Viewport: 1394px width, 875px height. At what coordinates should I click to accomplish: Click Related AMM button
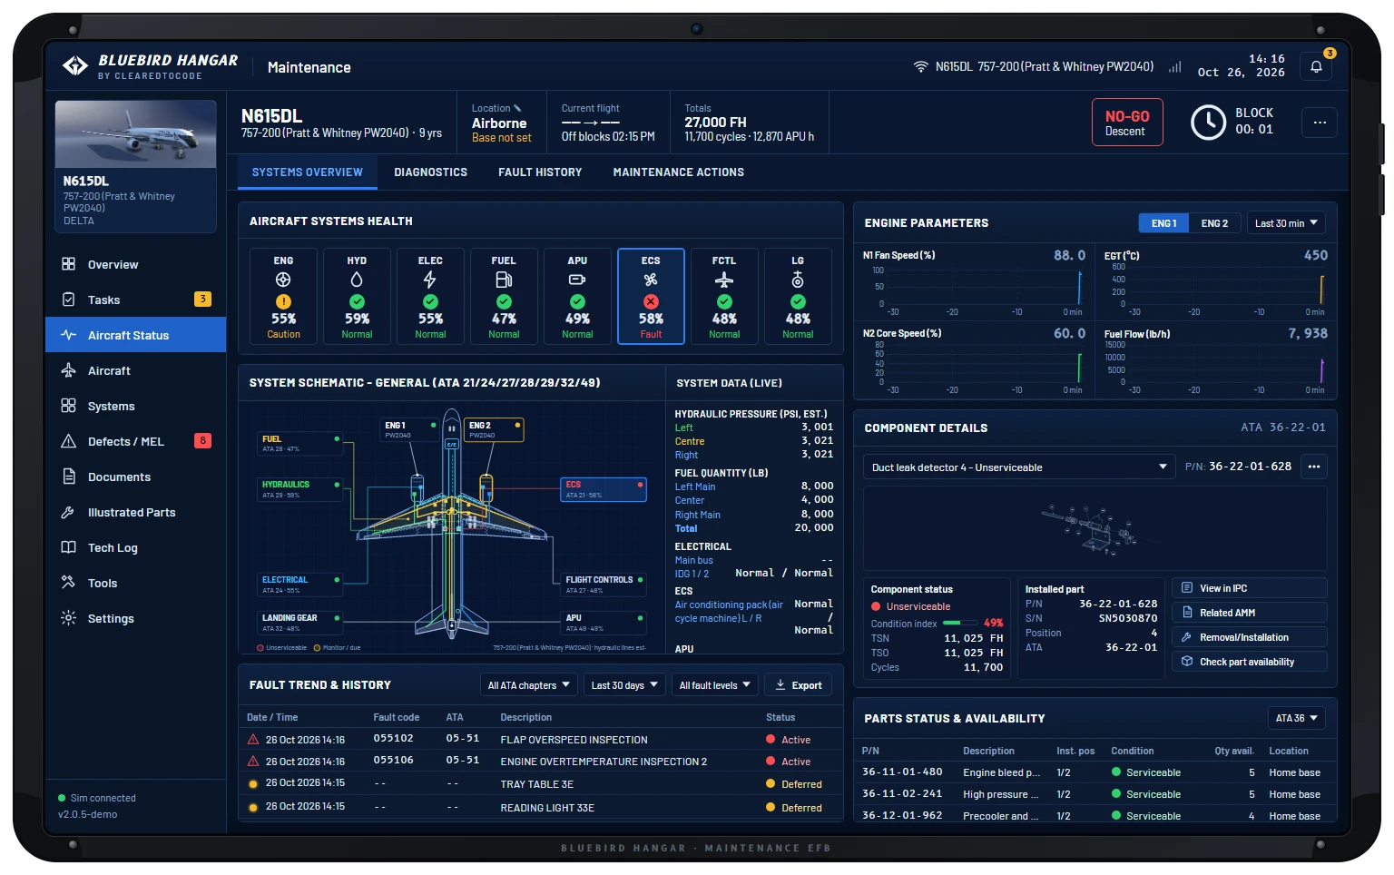pos(1250,613)
